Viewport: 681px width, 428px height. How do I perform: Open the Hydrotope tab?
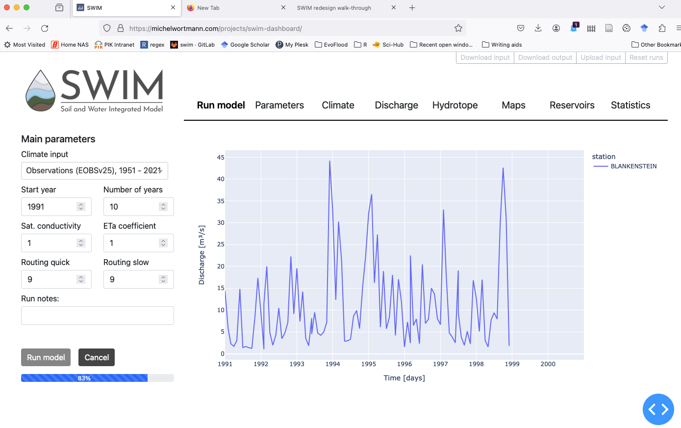point(455,105)
